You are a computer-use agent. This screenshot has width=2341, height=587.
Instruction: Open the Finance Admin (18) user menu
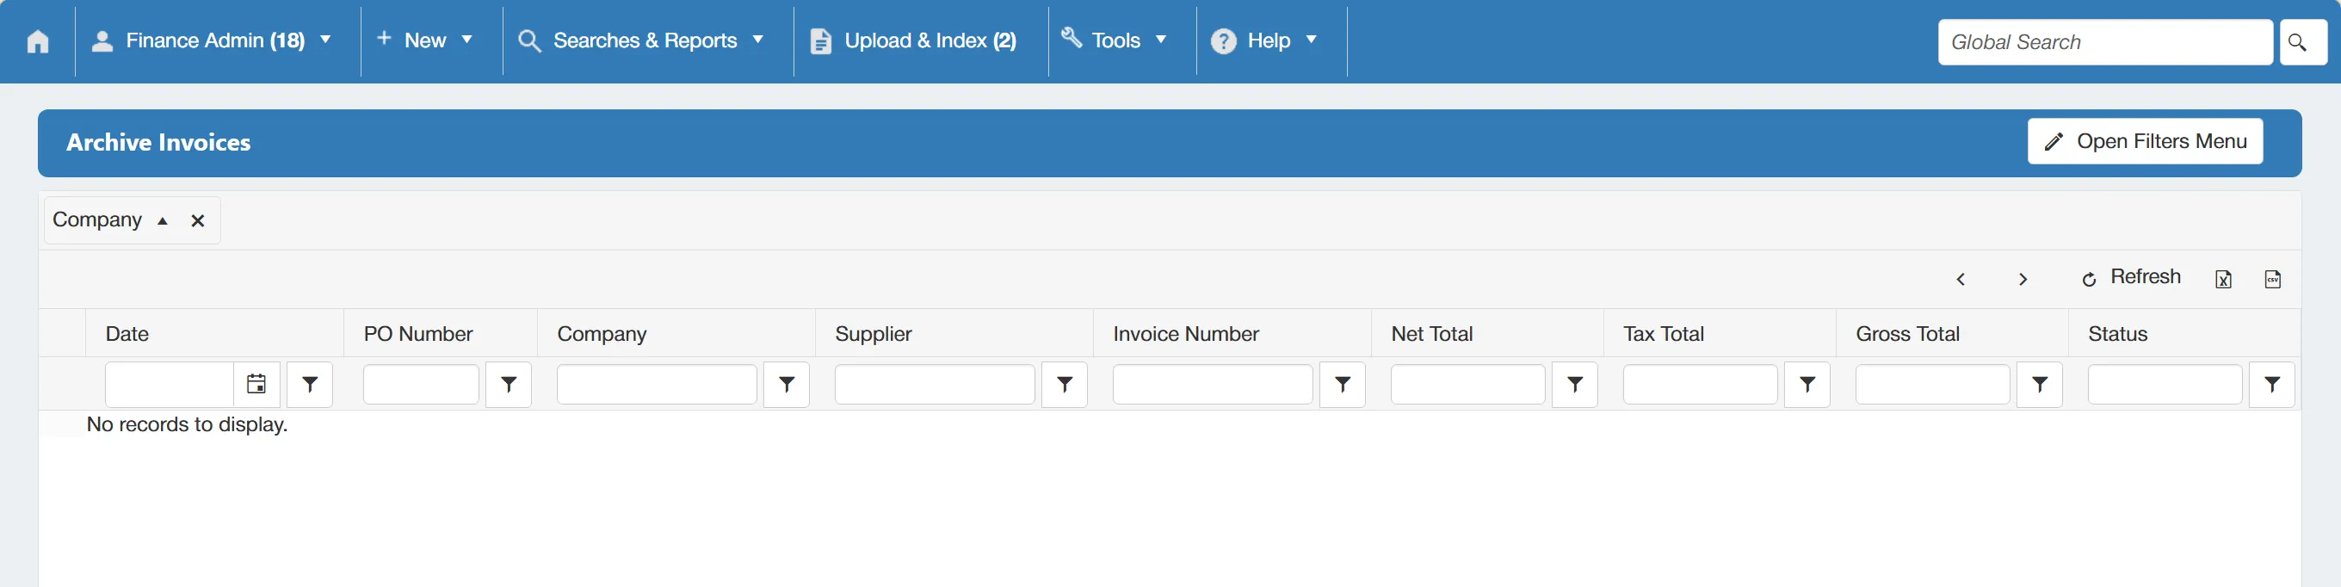coord(212,41)
